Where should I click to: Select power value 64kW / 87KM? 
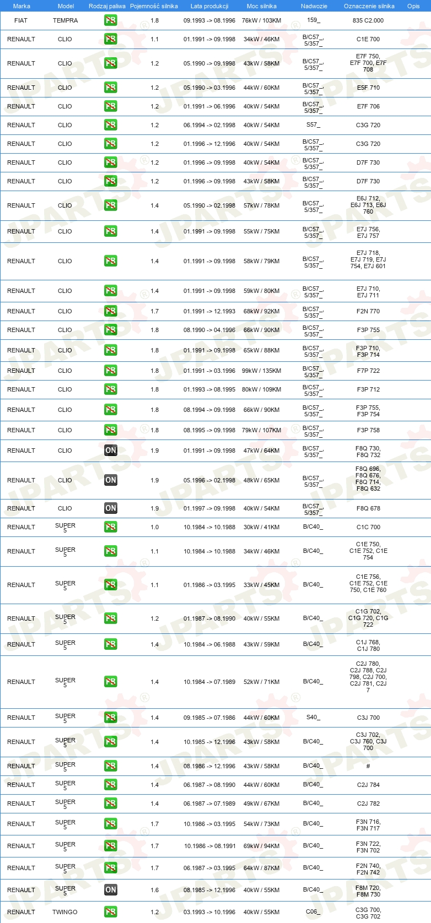[261, 868]
